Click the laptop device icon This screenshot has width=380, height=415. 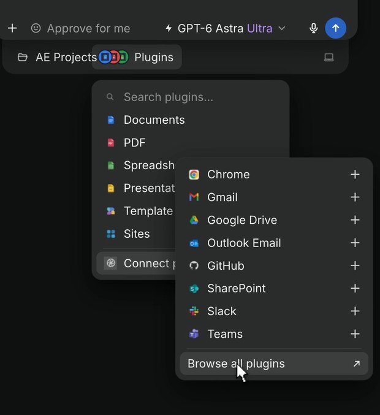(x=329, y=57)
